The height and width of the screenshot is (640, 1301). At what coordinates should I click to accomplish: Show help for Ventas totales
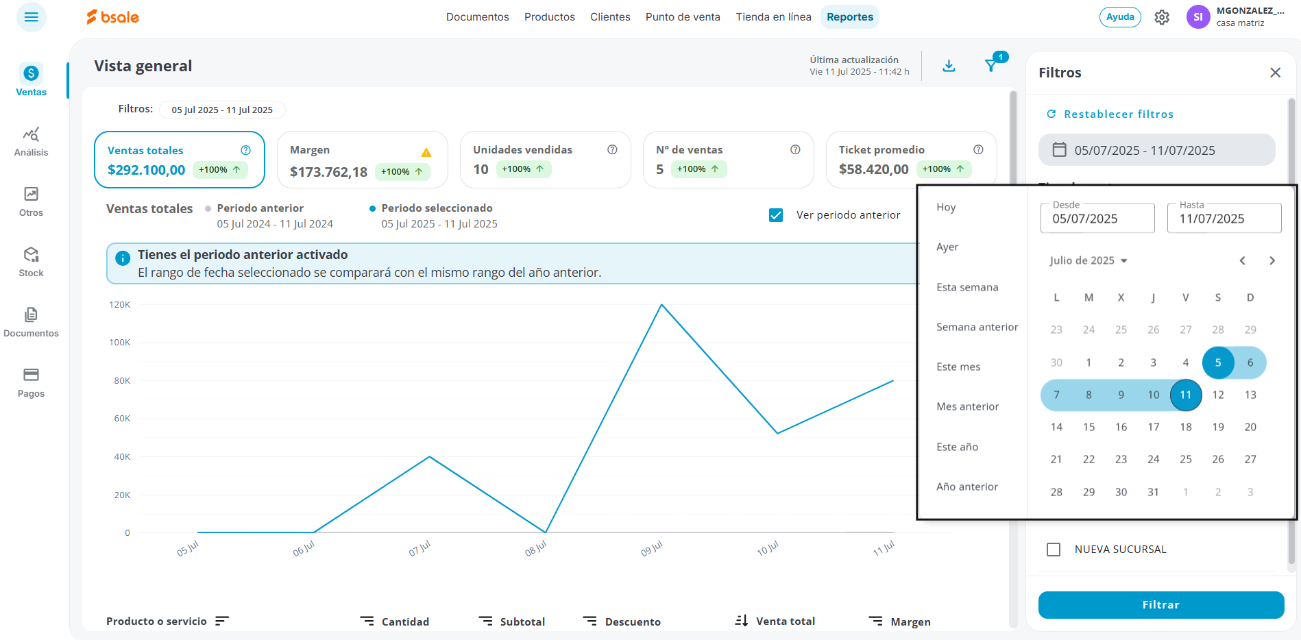[245, 150]
